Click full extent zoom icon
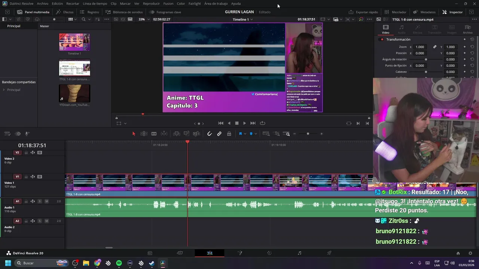The image size is (479, 269). 266,134
